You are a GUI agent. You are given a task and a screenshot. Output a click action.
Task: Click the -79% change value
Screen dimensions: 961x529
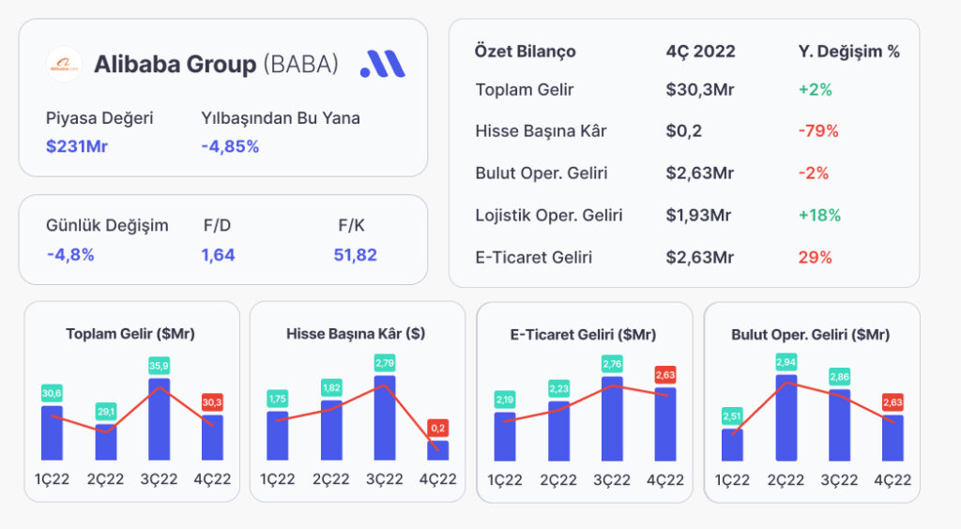click(818, 131)
